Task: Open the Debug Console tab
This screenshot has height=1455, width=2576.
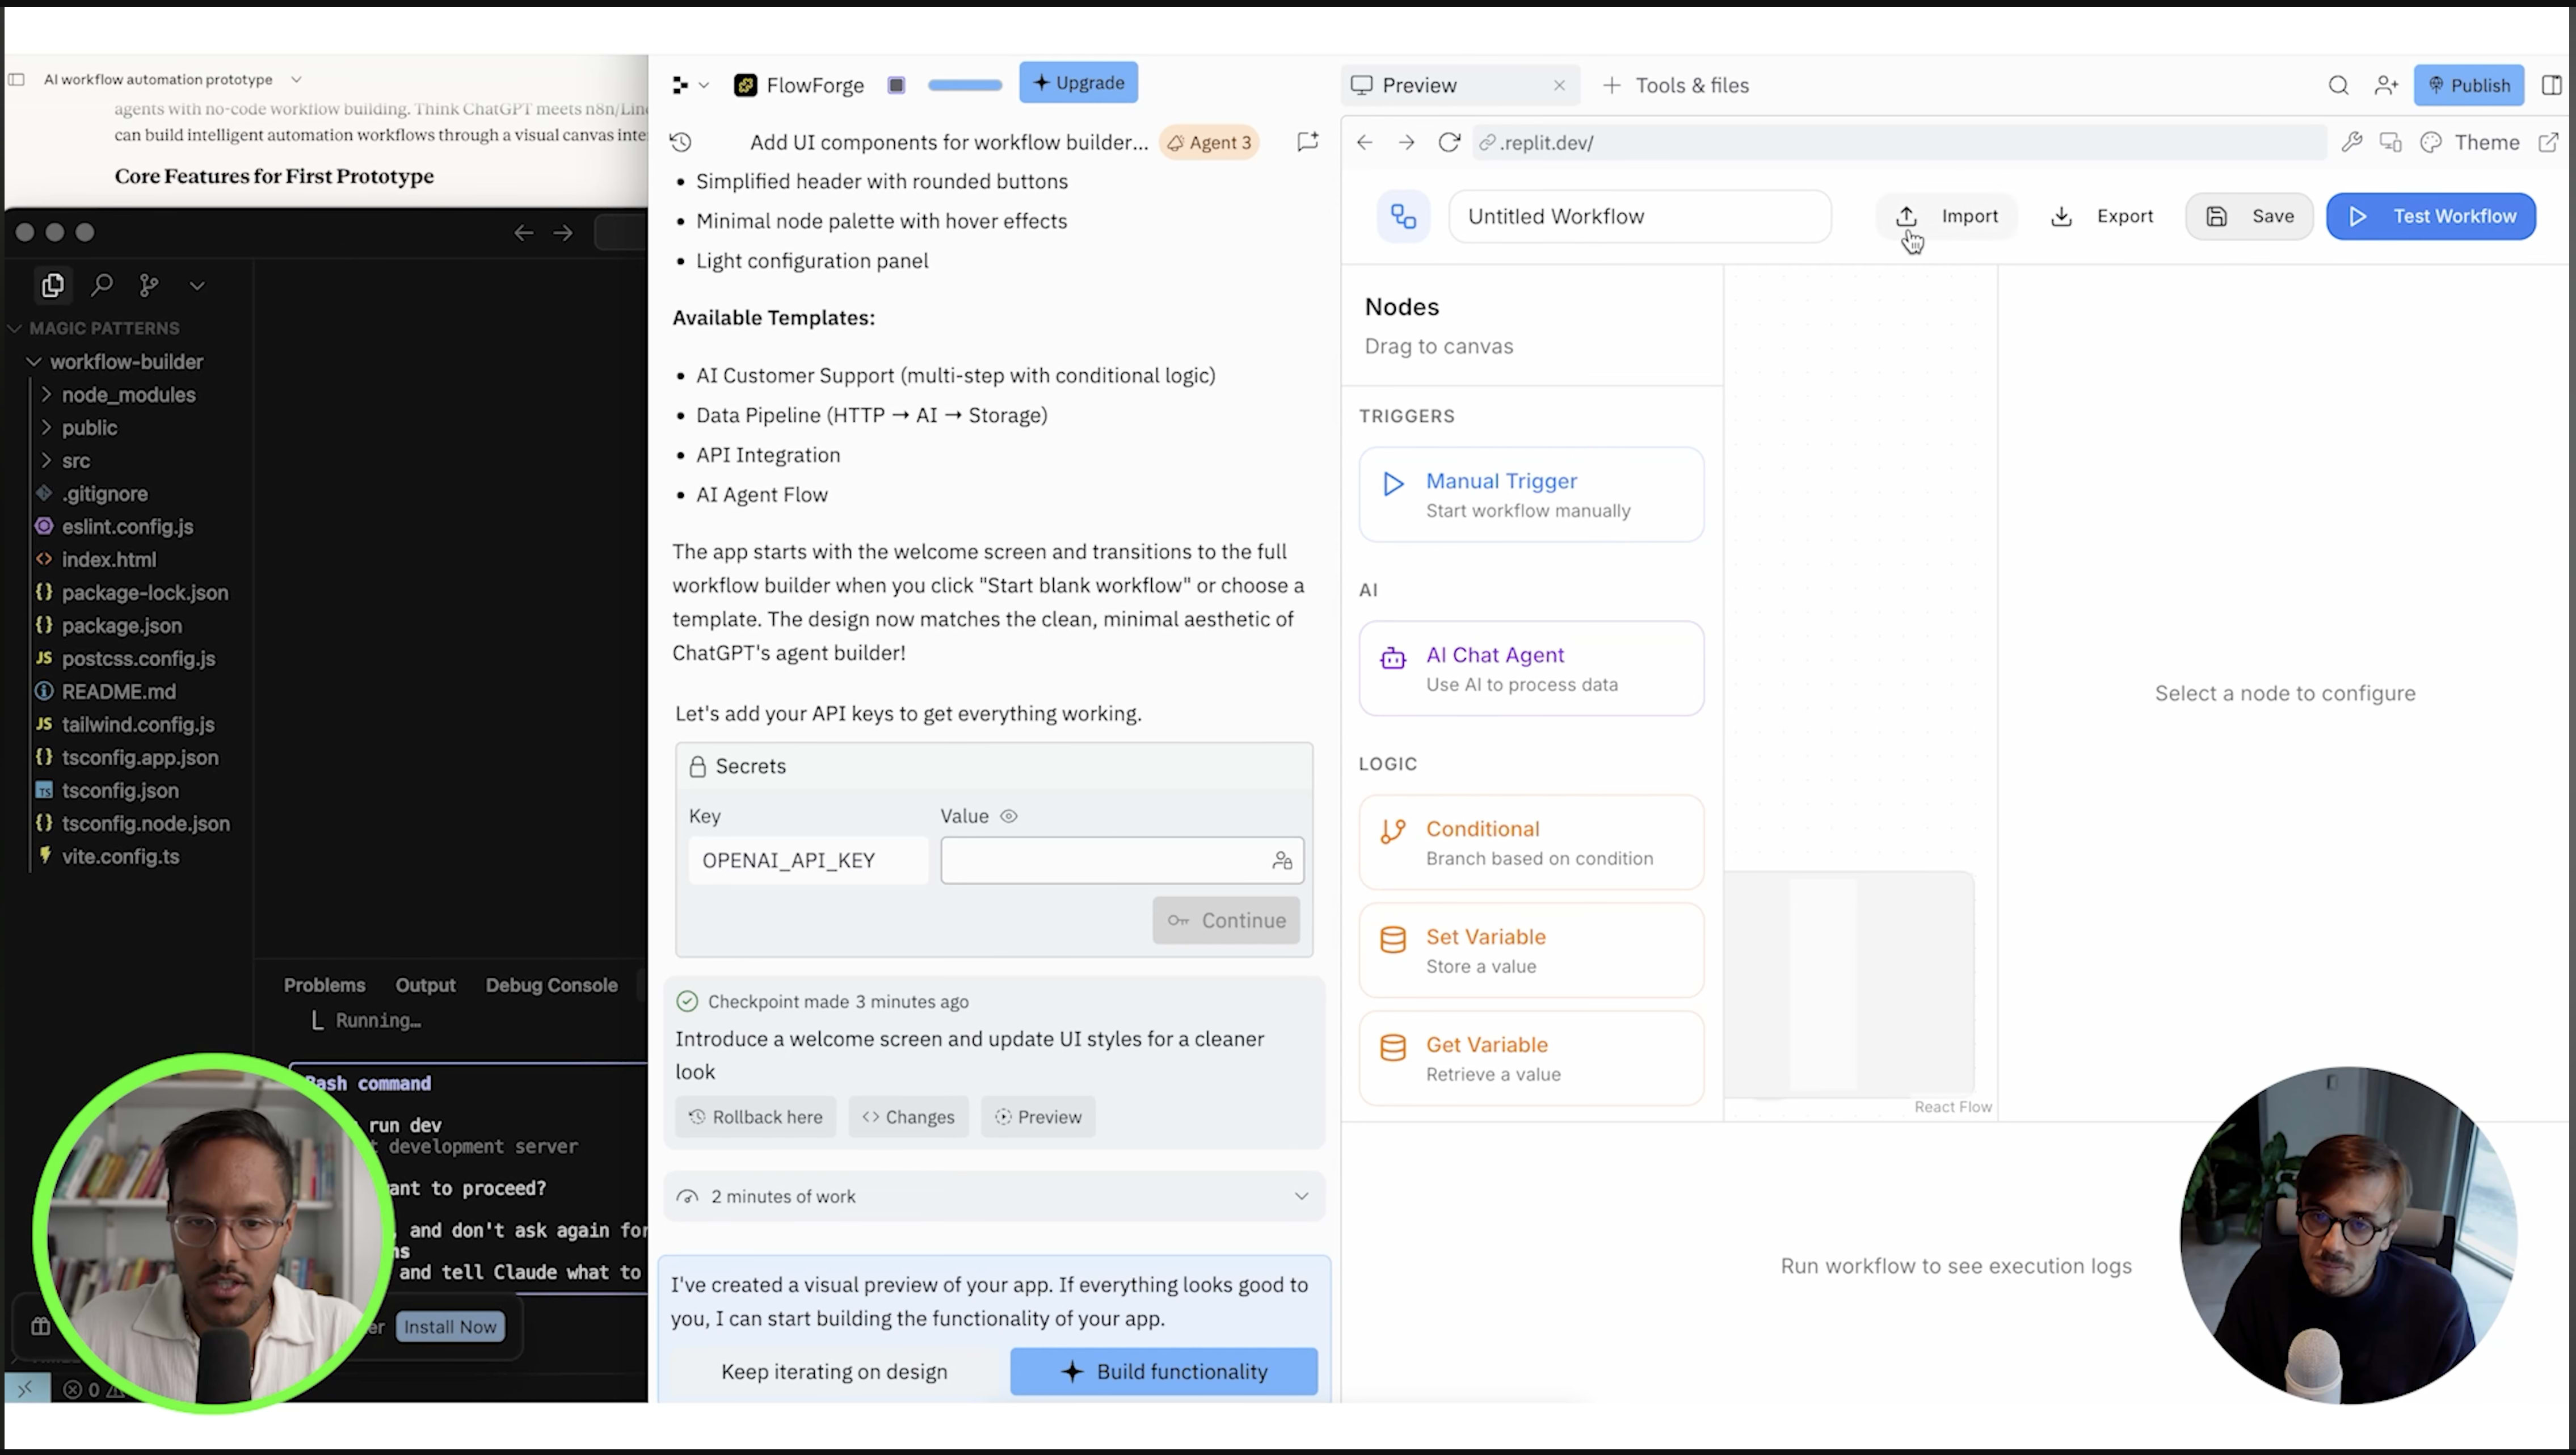Action: 551,985
